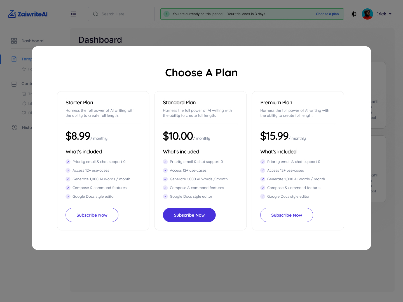Click Erick's profile avatar
The width and height of the screenshot is (403, 302).
pos(367,14)
